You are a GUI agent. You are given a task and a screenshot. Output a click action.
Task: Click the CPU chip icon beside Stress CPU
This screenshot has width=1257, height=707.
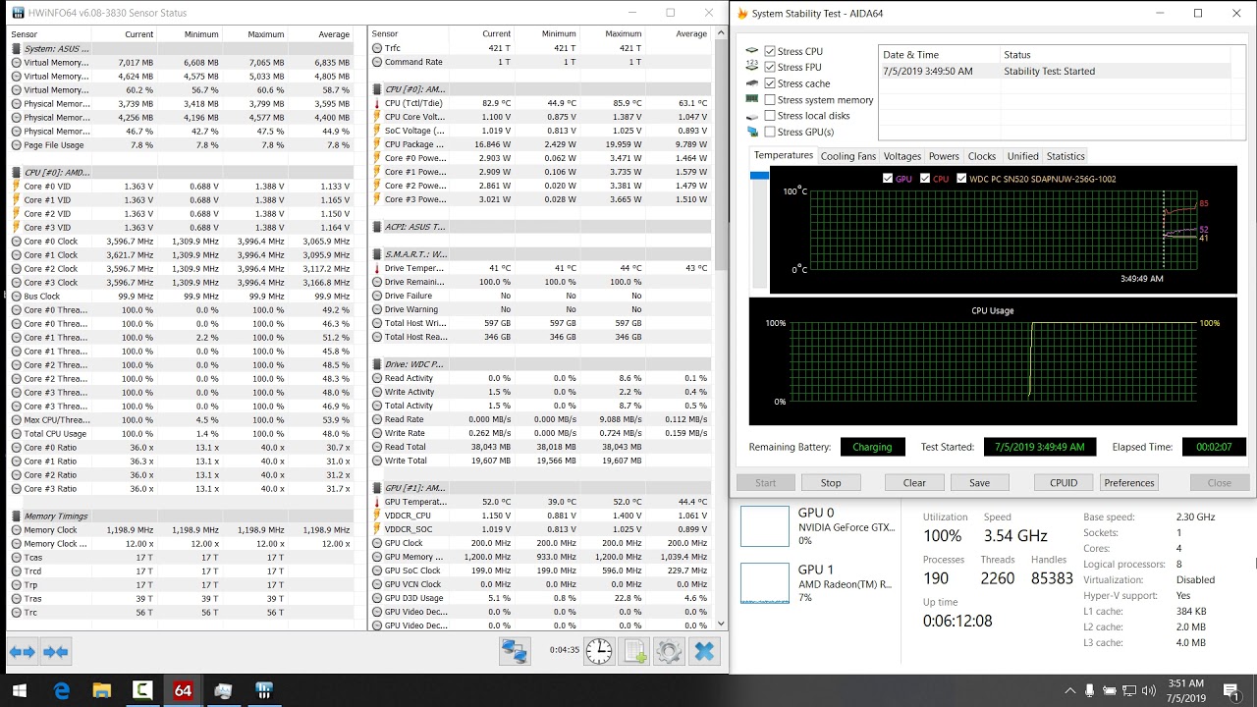coord(752,51)
